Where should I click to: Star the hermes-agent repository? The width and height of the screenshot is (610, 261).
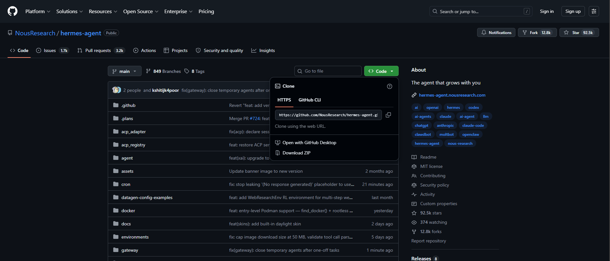[579, 33]
